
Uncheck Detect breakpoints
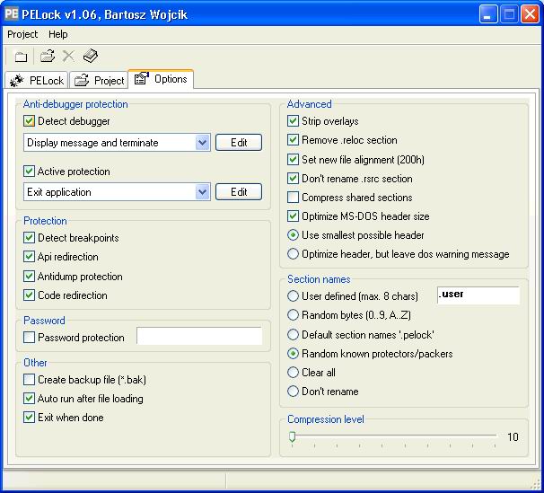pyautogui.click(x=29, y=238)
